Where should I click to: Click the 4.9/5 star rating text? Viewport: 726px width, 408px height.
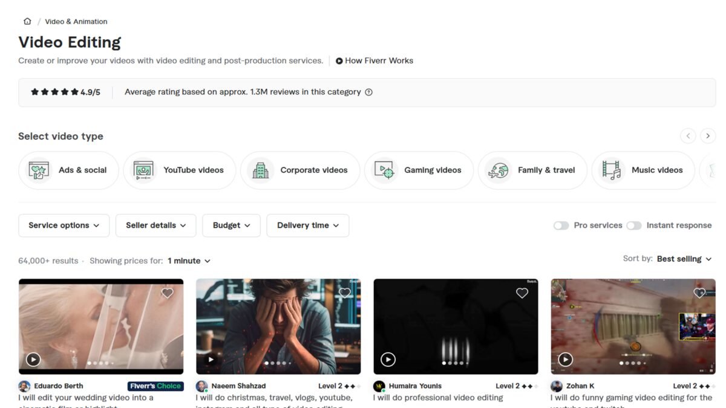point(90,92)
